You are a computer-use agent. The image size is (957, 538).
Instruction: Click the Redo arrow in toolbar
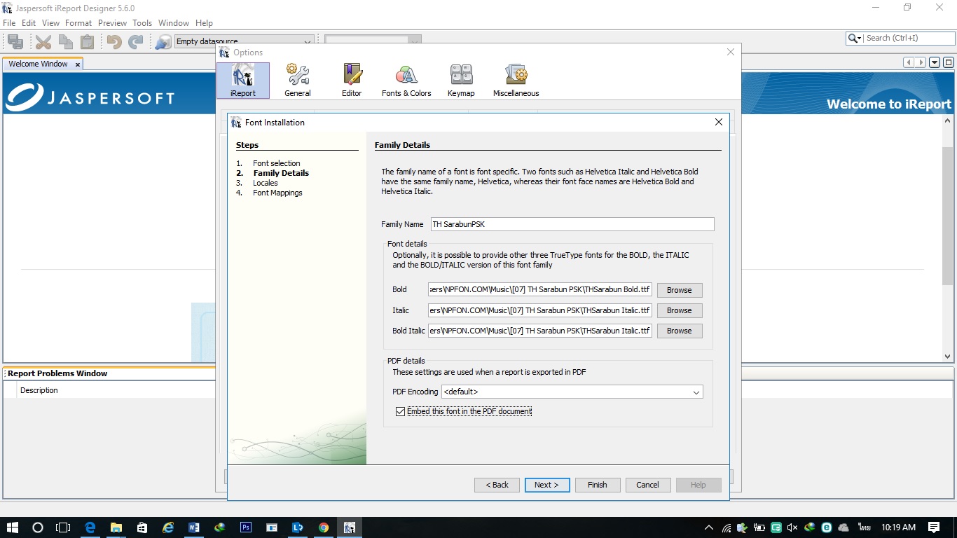click(136, 42)
